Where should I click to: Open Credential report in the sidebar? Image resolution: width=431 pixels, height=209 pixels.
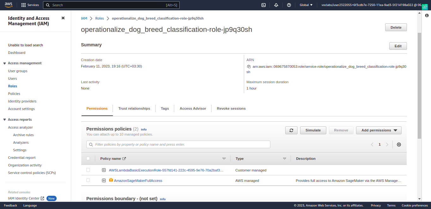click(22, 158)
